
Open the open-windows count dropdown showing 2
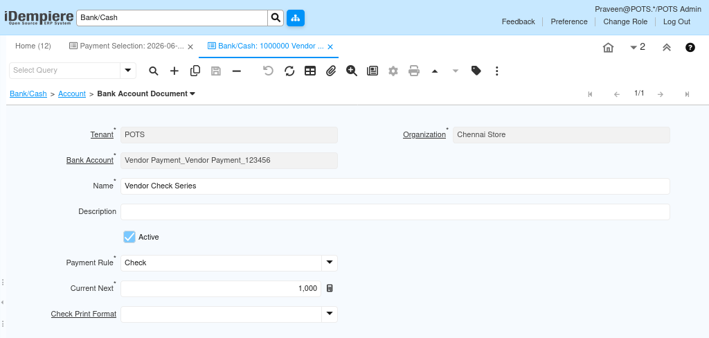[x=638, y=47]
